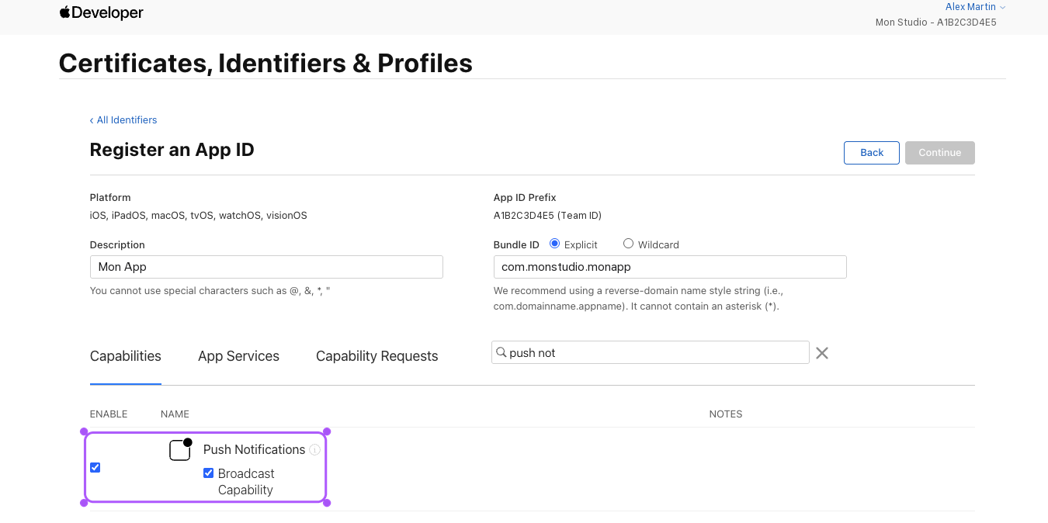Open the Apple Developer home logo
The image size is (1048, 523).
(x=102, y=12)
